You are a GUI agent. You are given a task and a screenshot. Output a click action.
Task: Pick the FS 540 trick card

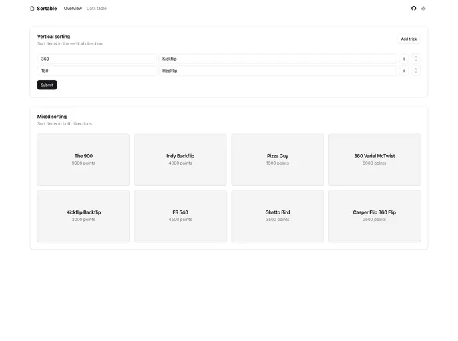click(x=180, y=216)
